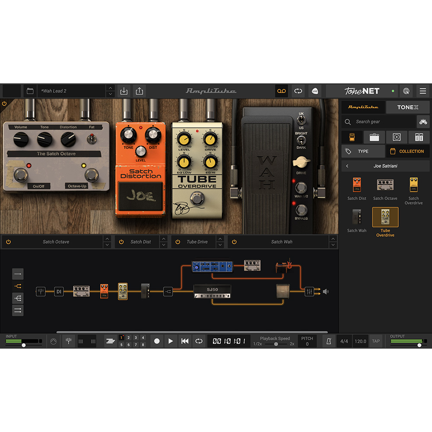Image resolution: width=432 pixels, height=432 pixels.
Task: Select the COLLECTION filter tab
Action: (408, 151)
